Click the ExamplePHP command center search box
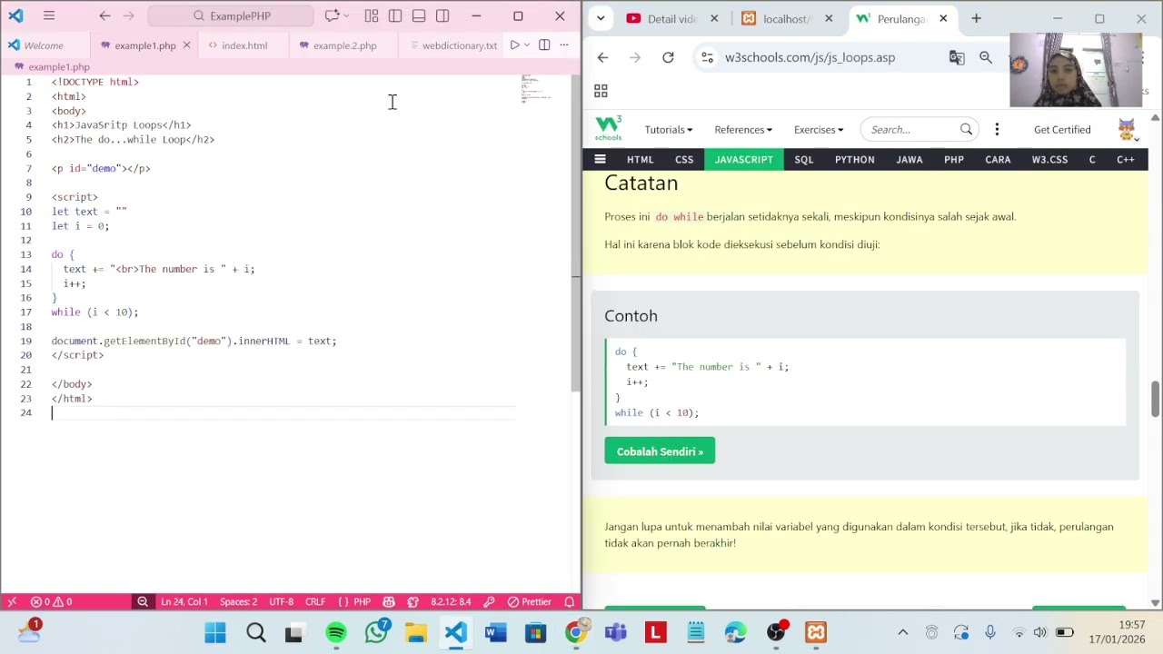 231,15
